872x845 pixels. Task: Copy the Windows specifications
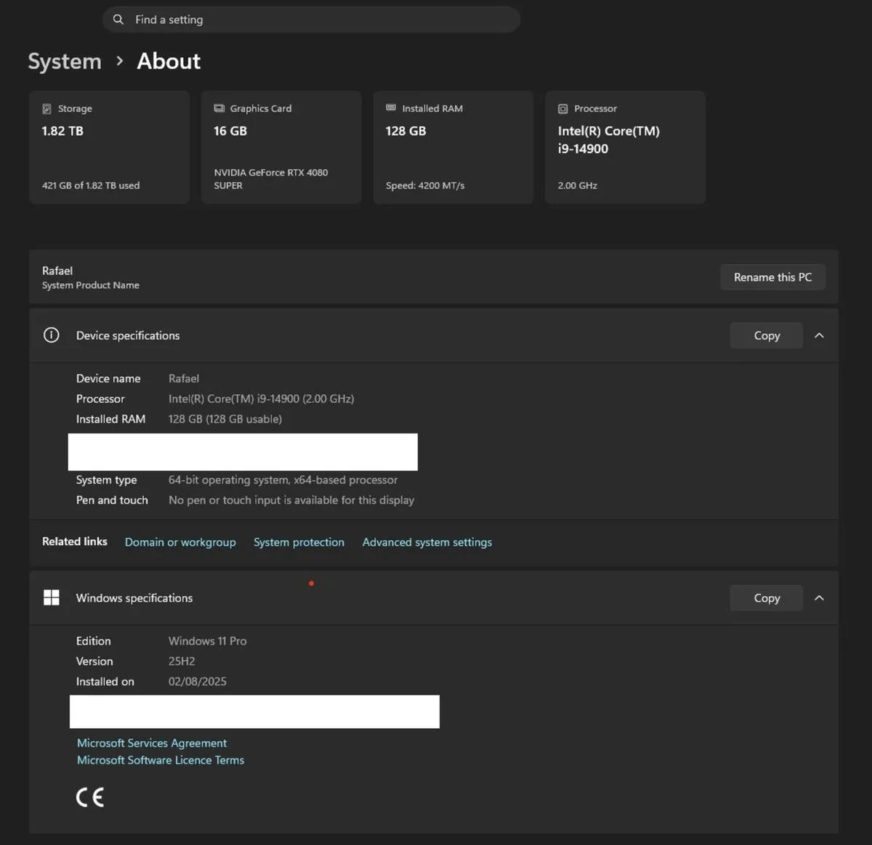pyautogui.click(x=766, y=598)
